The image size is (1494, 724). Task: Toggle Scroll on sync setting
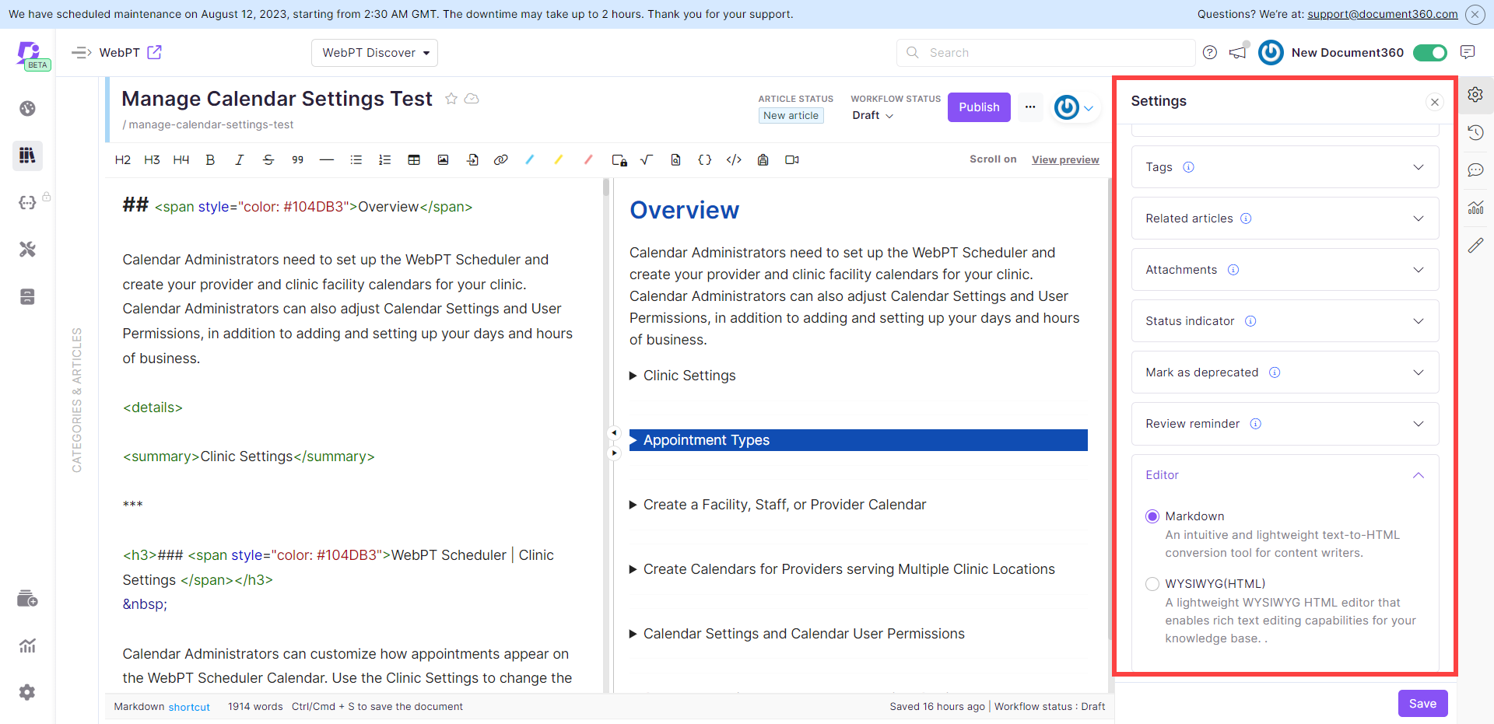(x=993, y=159)
